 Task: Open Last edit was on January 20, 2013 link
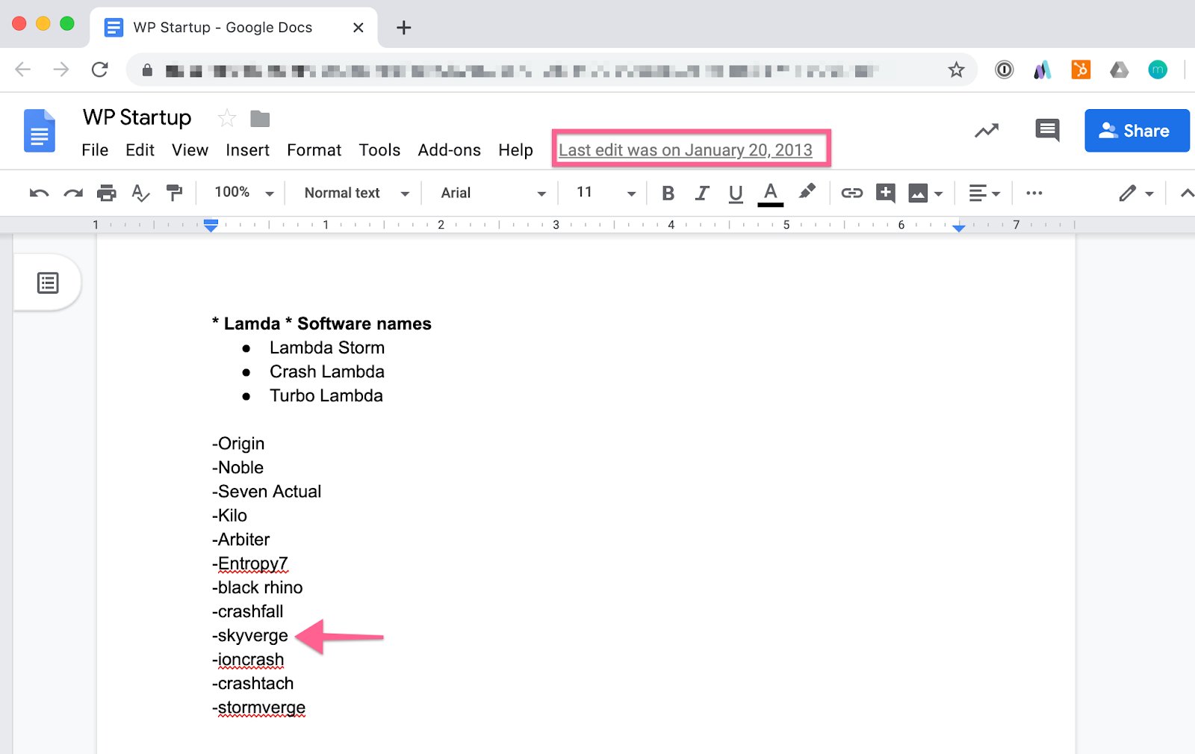pyautogui.click(x=686, y=150)
